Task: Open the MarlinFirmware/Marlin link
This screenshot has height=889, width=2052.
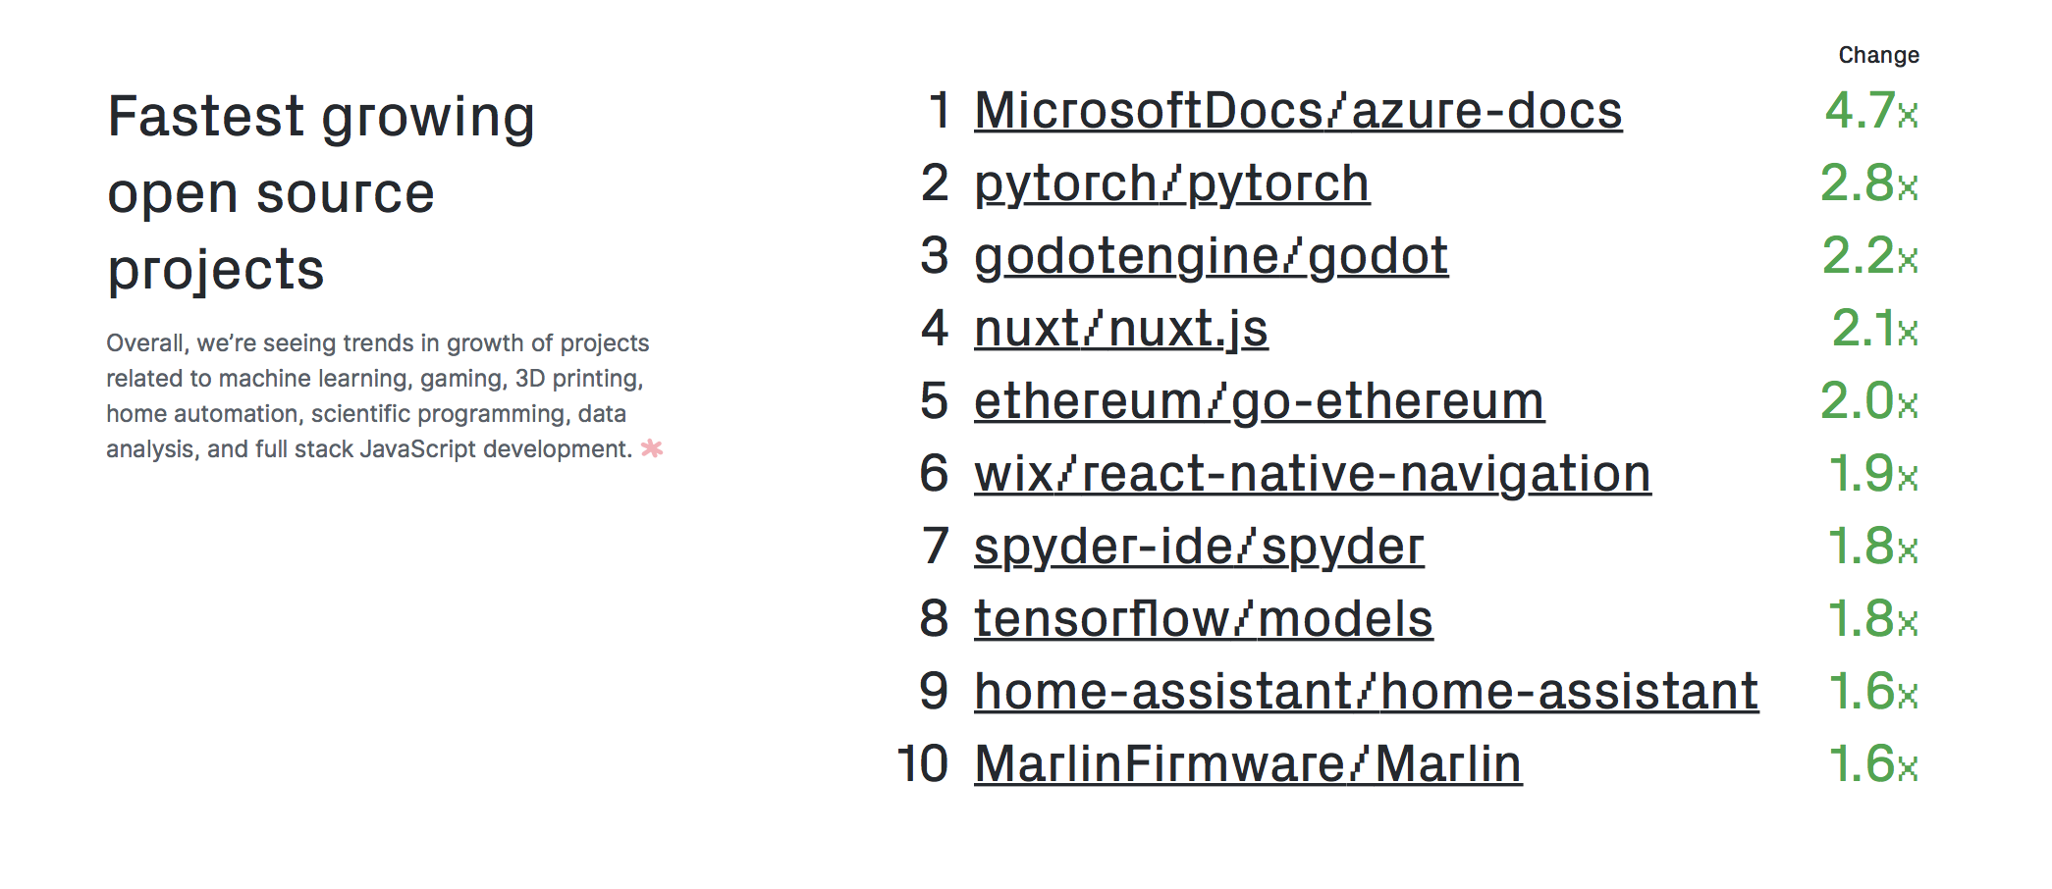Action: [1248, 764]
